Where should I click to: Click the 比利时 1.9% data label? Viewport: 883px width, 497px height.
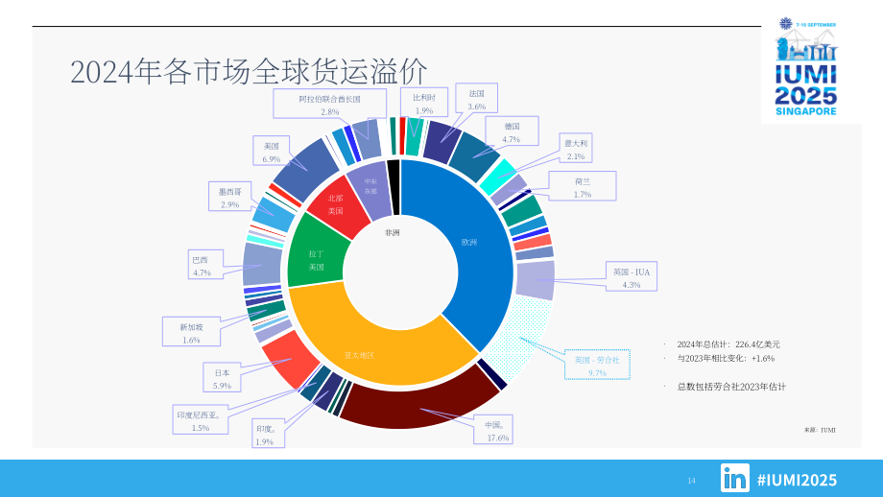point(424,103)
